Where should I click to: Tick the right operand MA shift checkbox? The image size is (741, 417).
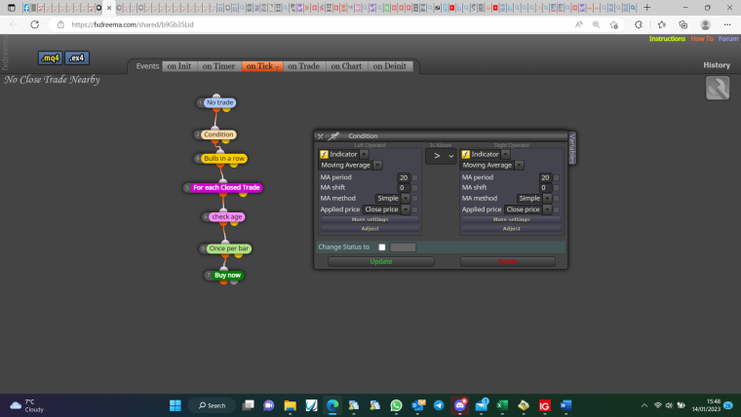coord(556,188)
